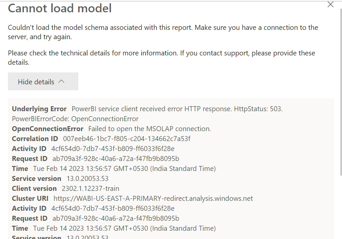Click the 'Cluster URI' label
The width and height of the screenshot is (342, 239).
coord(30,199)
